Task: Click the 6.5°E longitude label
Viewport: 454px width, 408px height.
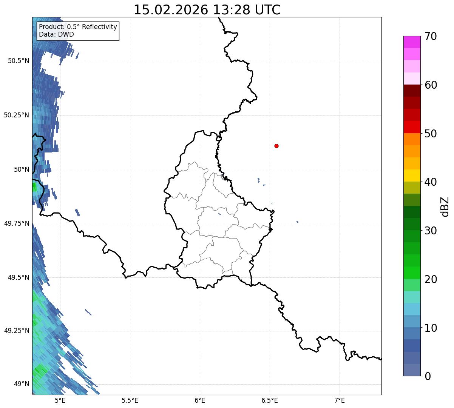Action: [x=270, y=400]
